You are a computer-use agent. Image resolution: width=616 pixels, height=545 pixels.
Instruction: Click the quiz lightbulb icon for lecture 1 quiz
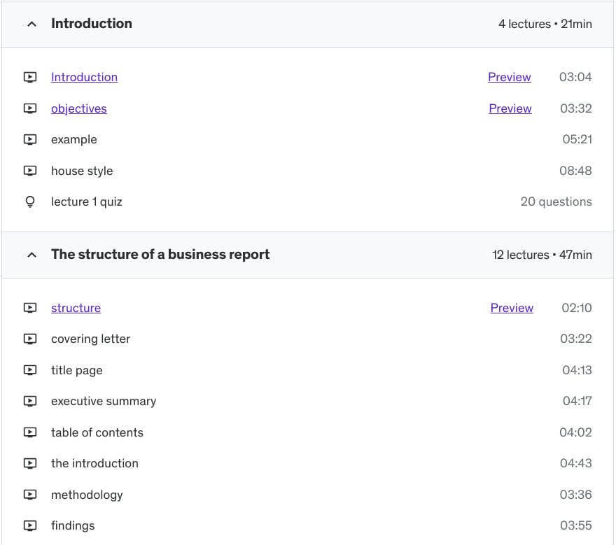tap(30, 201)
